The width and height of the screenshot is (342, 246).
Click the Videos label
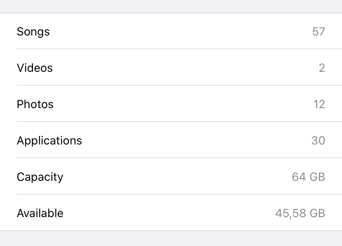pyautogui.click(x=35, y=68)
